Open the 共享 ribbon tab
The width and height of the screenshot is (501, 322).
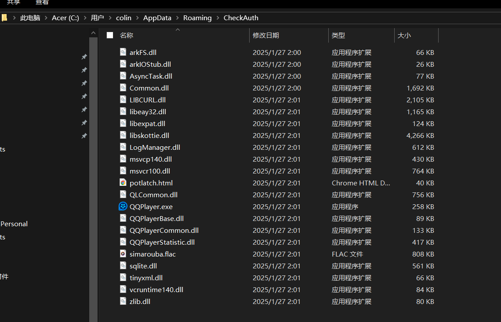(x=13, y=3)
